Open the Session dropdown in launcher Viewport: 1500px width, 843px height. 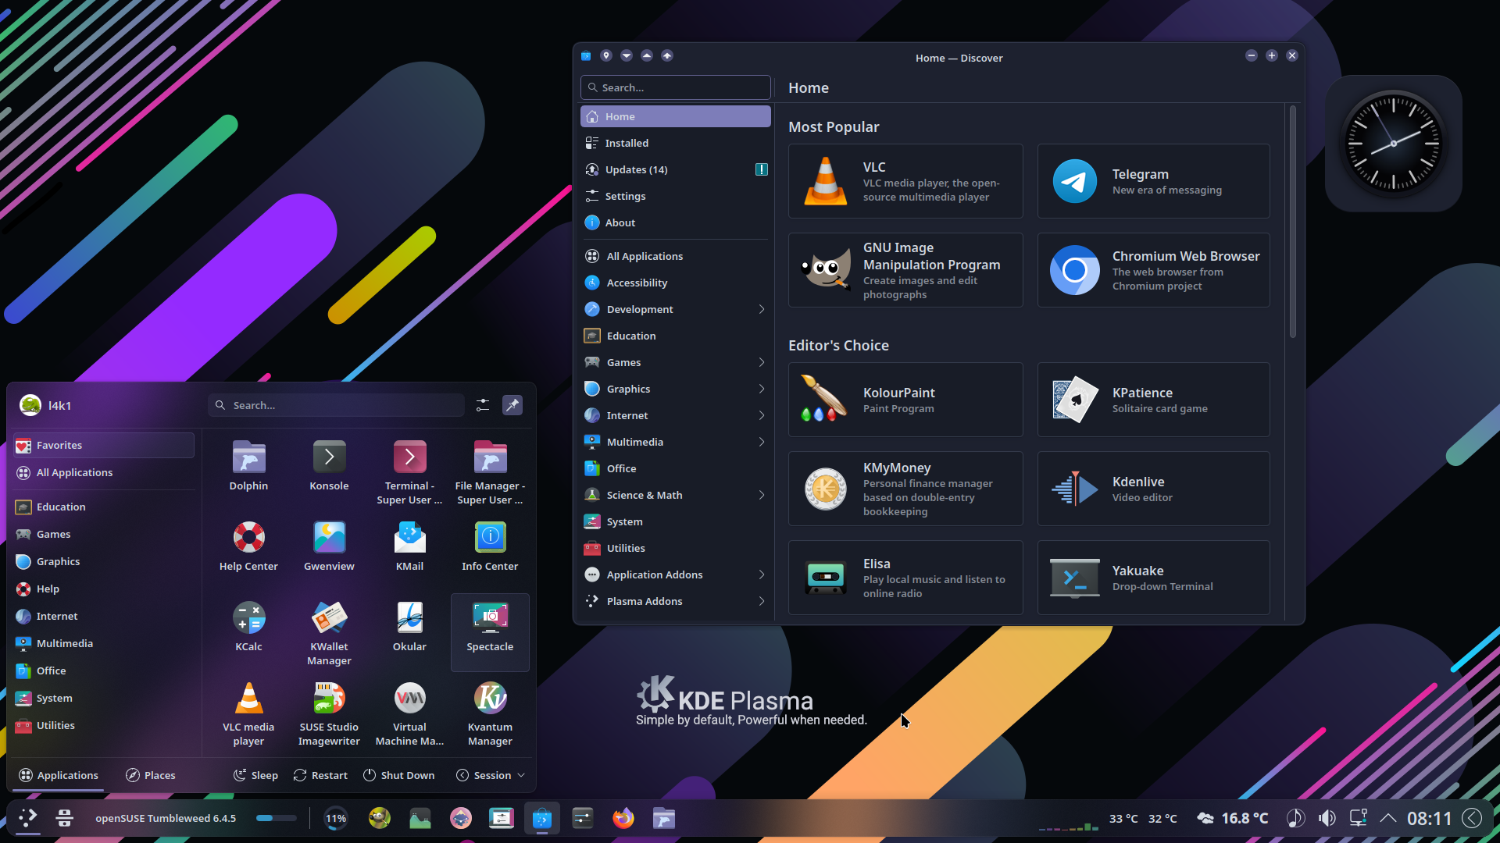pyautogui.click(x=491, y=775)
